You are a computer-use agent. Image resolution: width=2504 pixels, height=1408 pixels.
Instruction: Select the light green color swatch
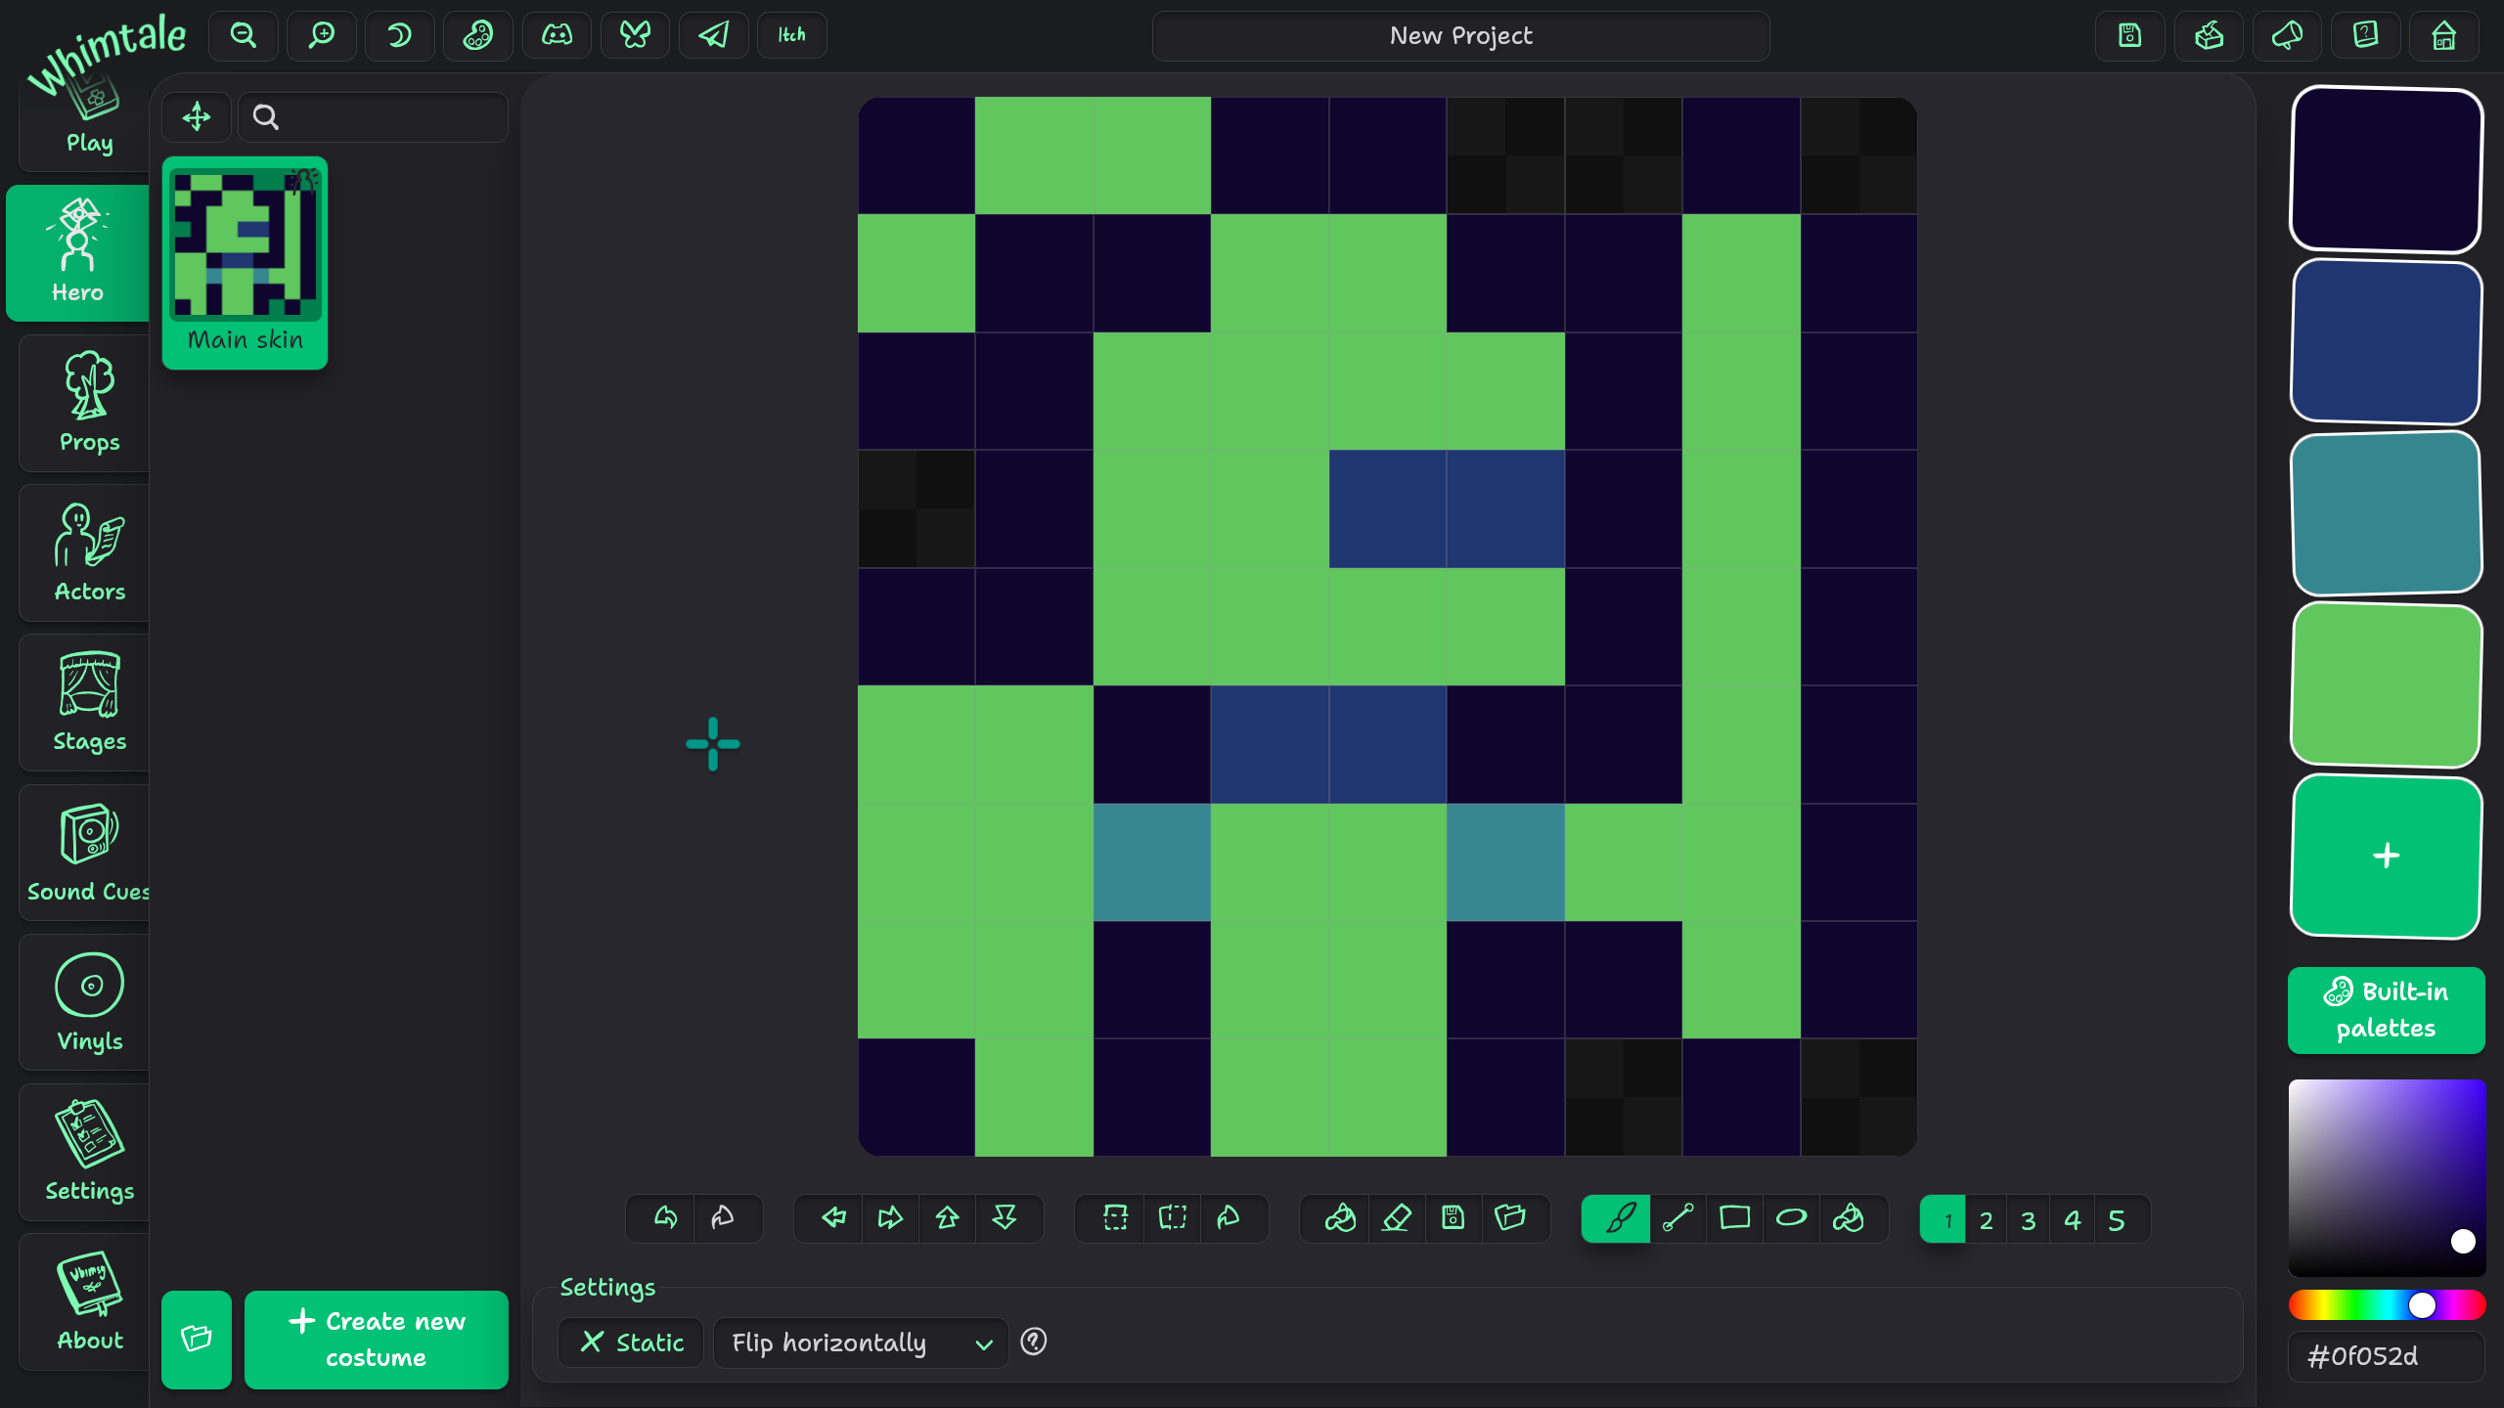[2386, 684]
